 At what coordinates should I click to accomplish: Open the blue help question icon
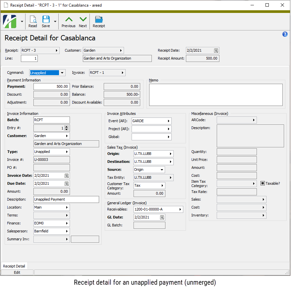pyautogui.click(x=285, y=34)
